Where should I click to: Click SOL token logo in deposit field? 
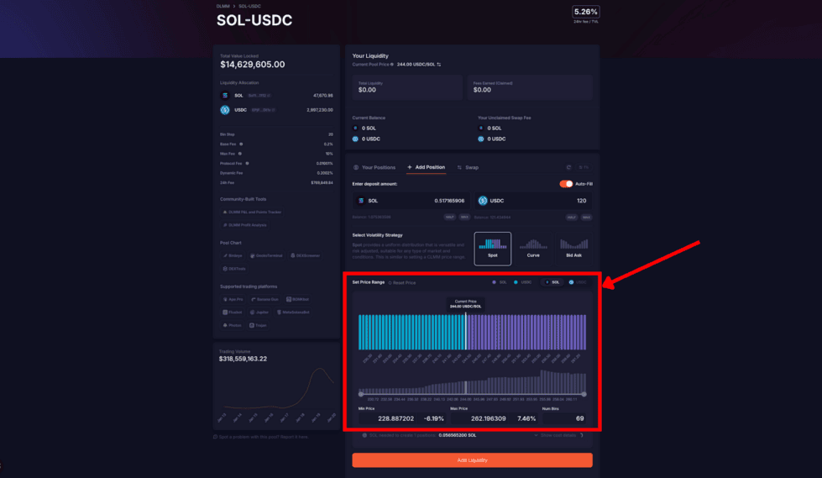click(x=361, y=201)
